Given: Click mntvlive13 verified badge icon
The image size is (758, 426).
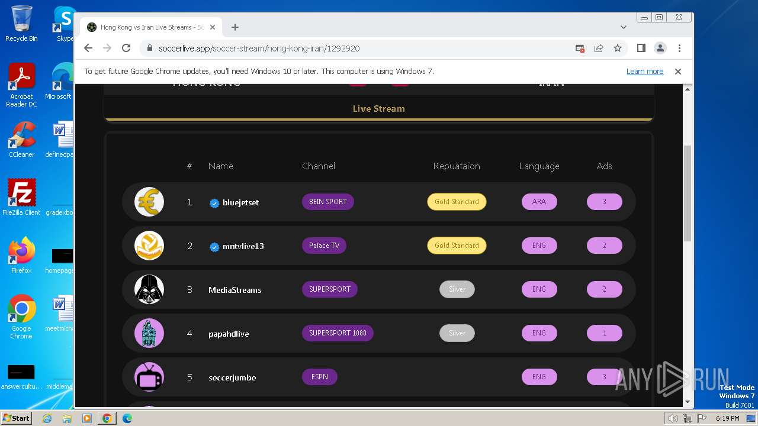Looking at the screenshot, I should tap(214, 247).
